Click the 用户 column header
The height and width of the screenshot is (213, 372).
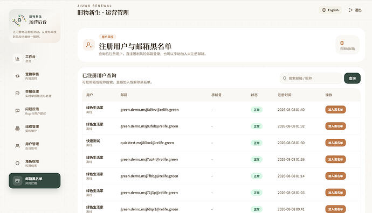(x=89, y=95)
